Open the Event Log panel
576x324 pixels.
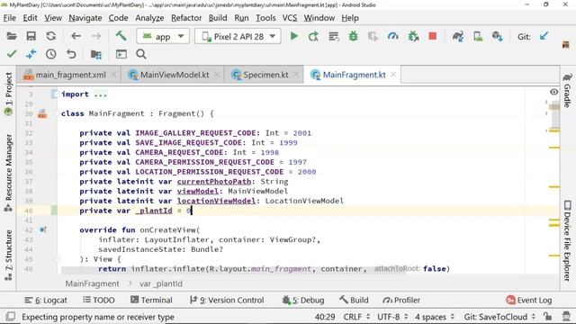(529, 300)
